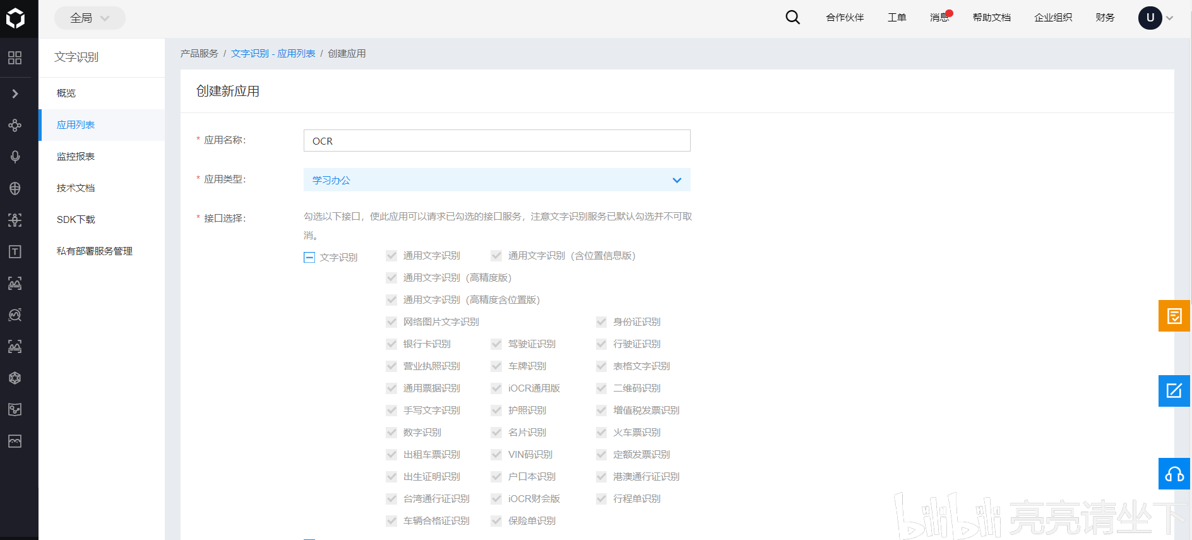Toggle the 文字识别 group checkbox
The width and height of the screenshot is (1192, 540).
(309, 257)
